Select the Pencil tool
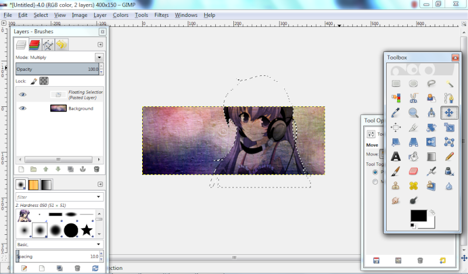Viewport: 468px width, 274px height. [449, 156]
